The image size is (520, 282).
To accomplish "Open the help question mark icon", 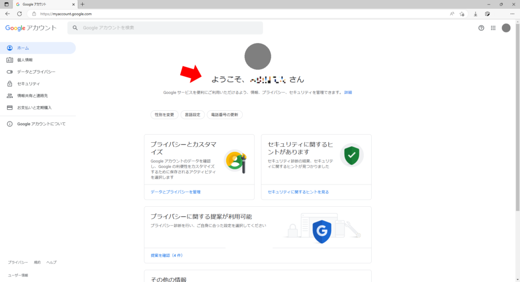I will [481, 28].
